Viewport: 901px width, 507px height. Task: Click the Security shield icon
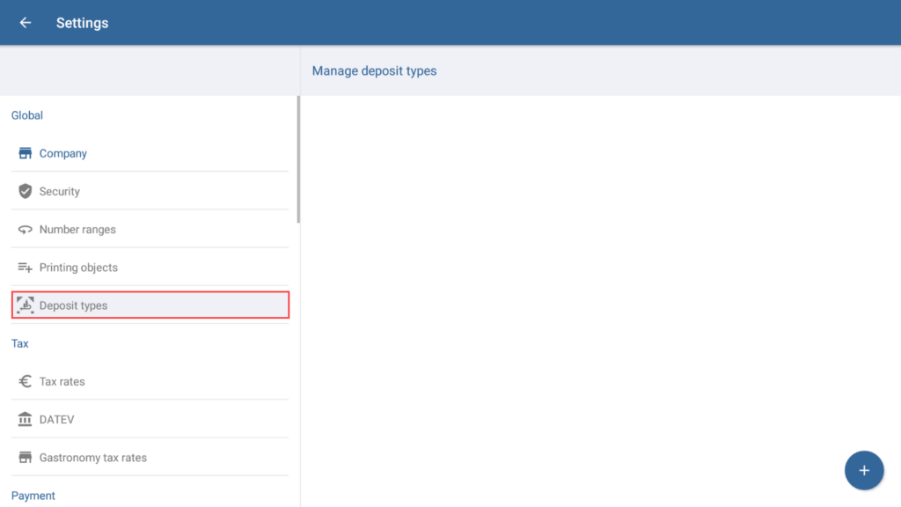[26, 191]
